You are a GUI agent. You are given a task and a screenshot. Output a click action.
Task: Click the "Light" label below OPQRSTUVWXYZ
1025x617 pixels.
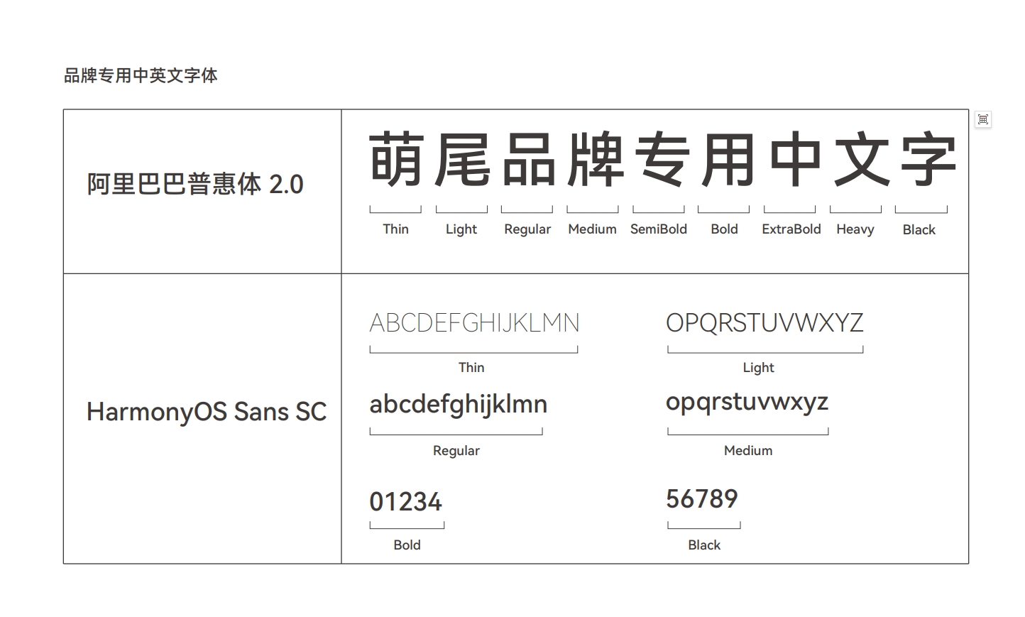click(x=758, y=368)
